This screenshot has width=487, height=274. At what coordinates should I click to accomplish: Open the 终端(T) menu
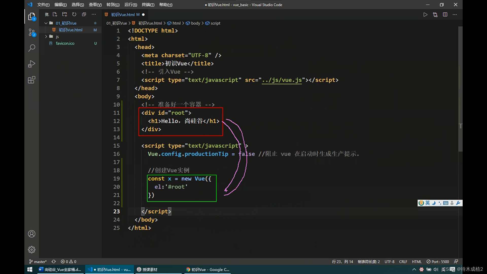(x=148, y=5)
